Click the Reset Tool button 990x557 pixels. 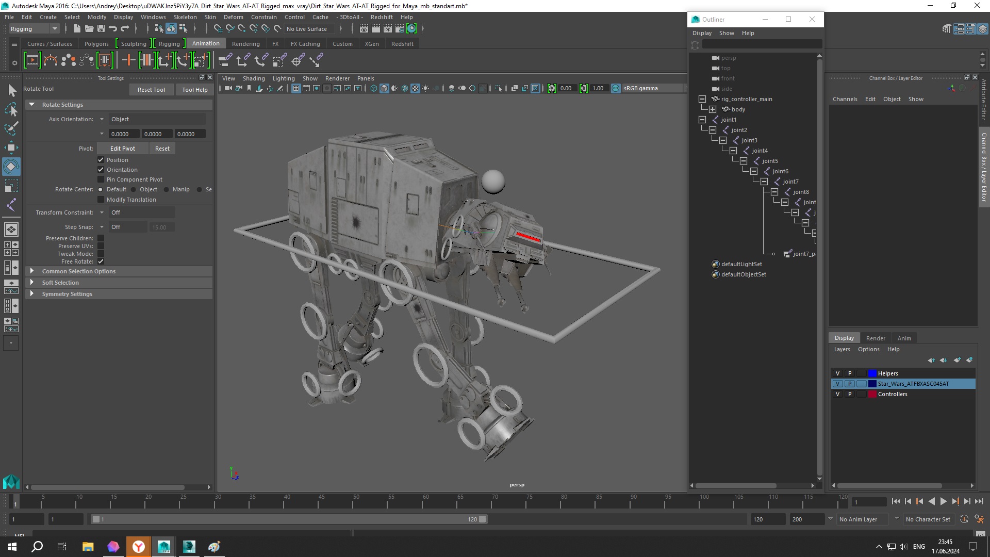coord(151,90)
